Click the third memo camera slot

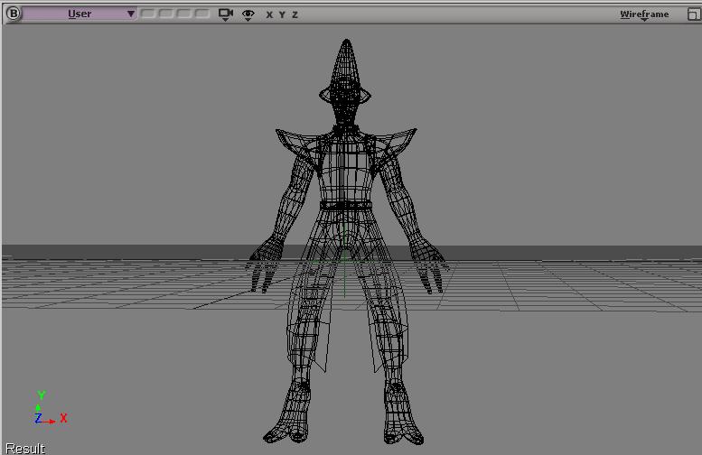(x=183, y=14)
